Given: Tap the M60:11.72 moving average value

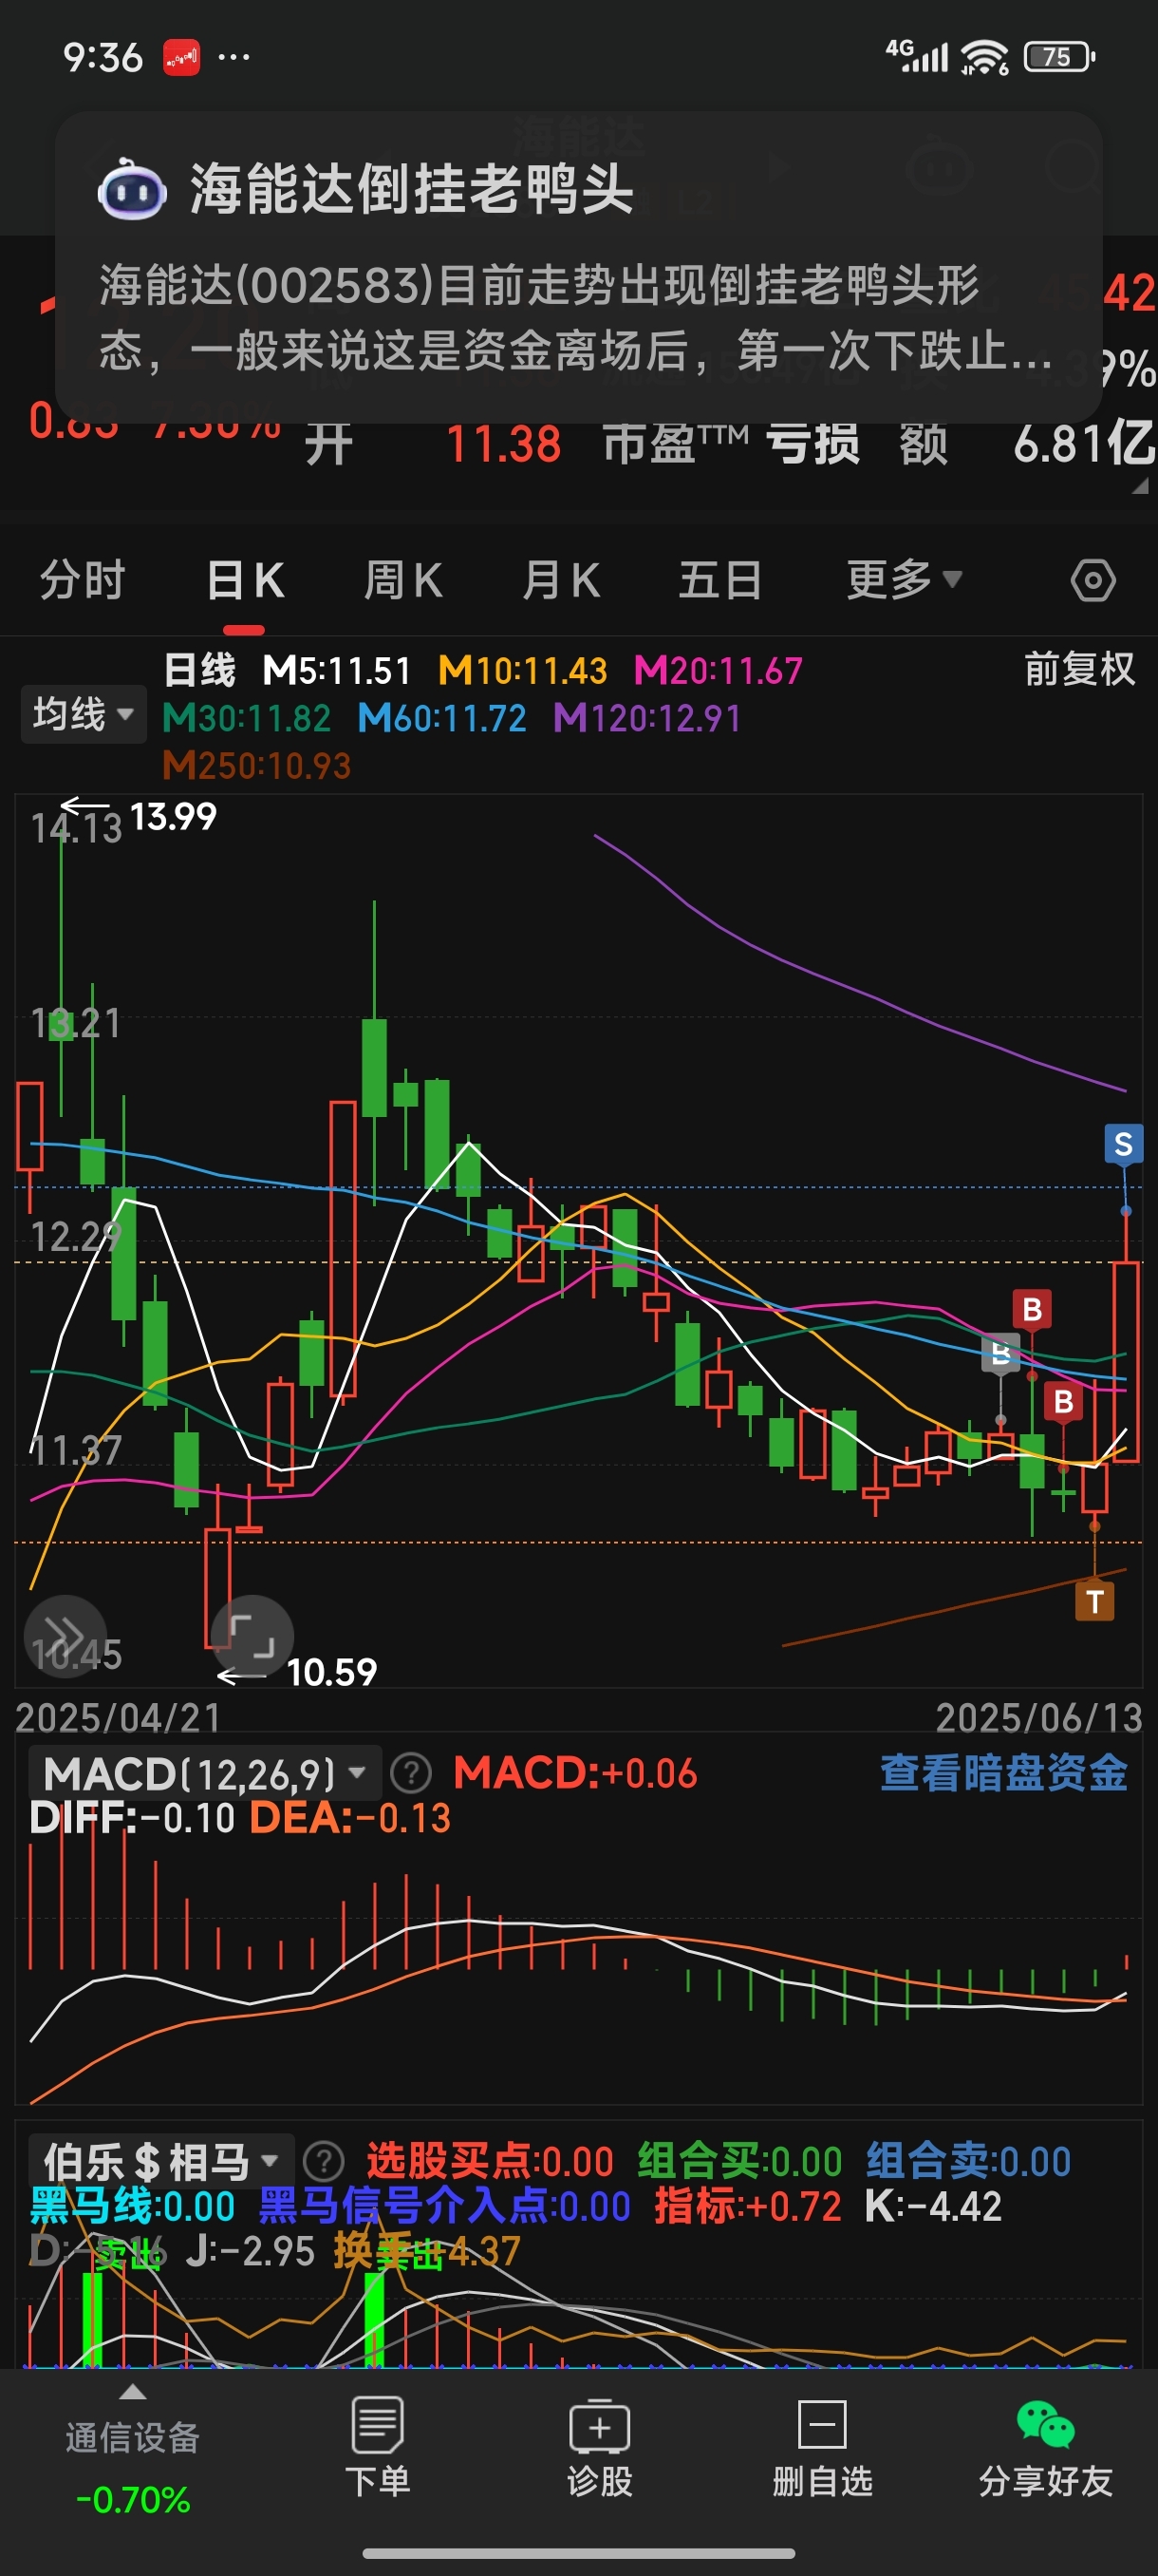Looking at the screenshot, I should pyautogui.click(x=441, y=718).
